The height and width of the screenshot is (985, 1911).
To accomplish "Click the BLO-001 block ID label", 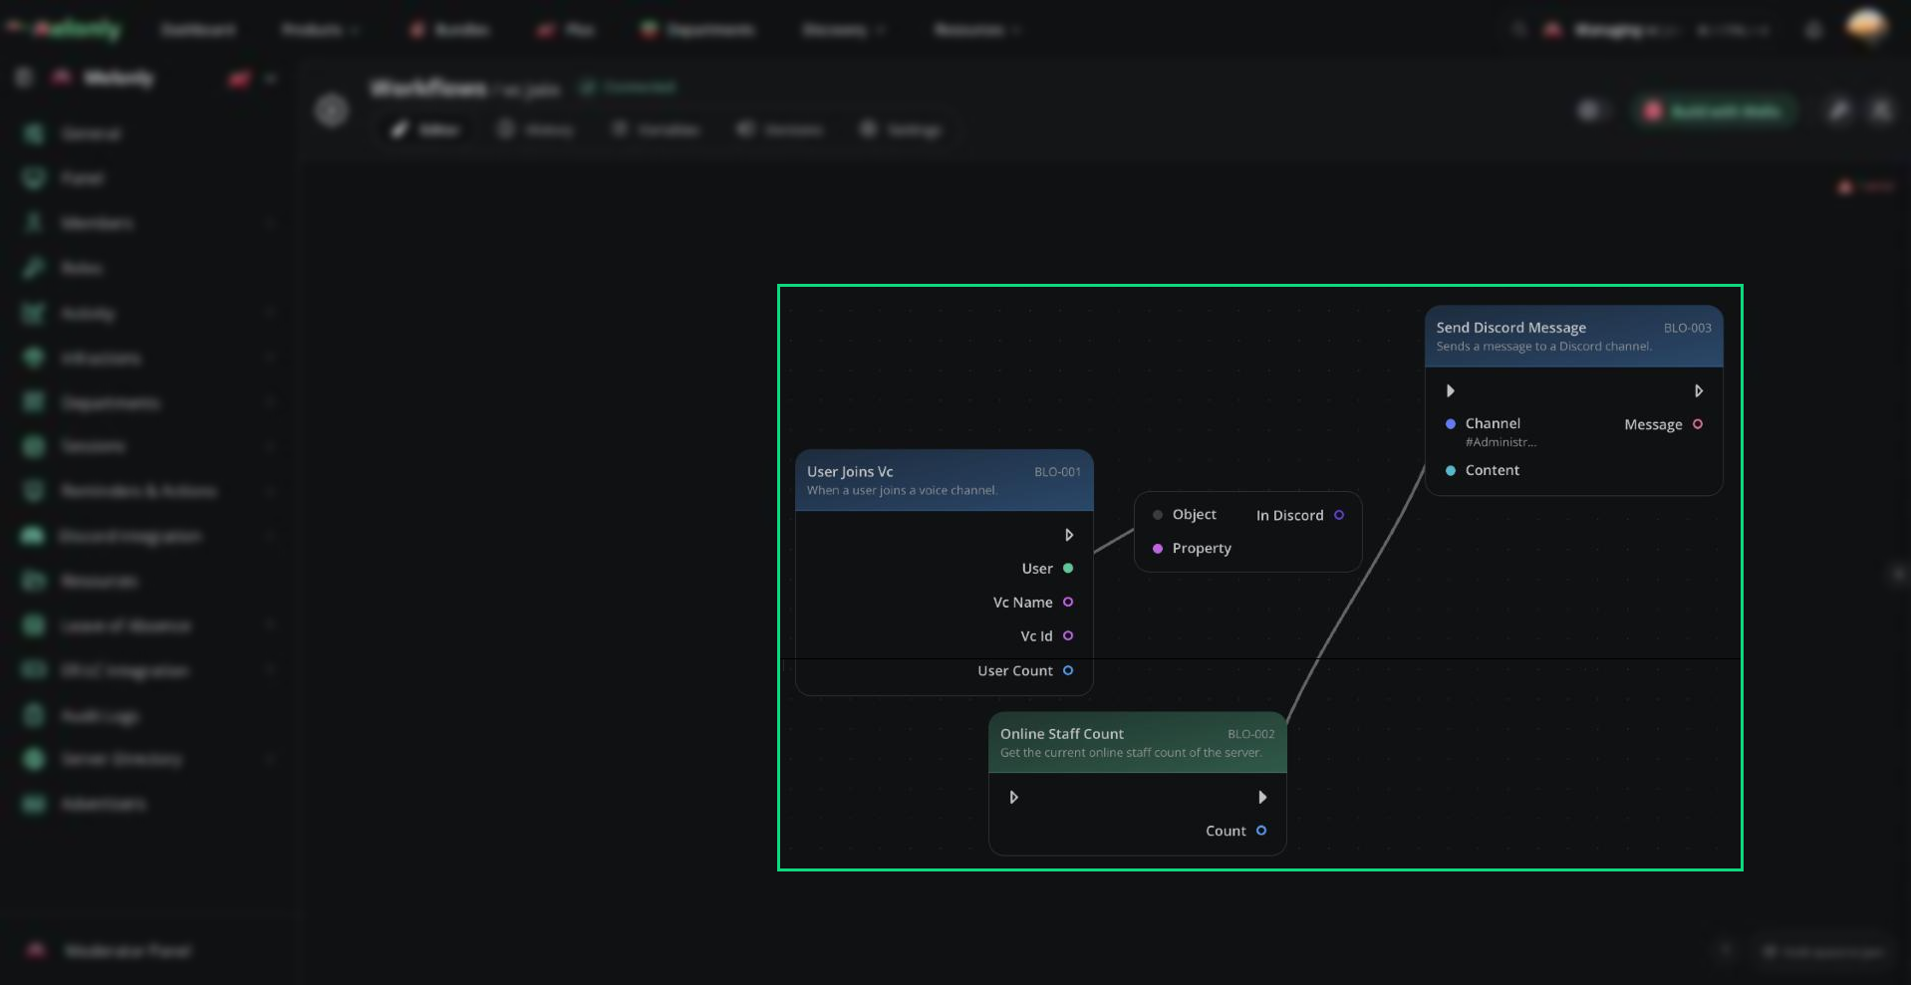I will coord(1057,472).
